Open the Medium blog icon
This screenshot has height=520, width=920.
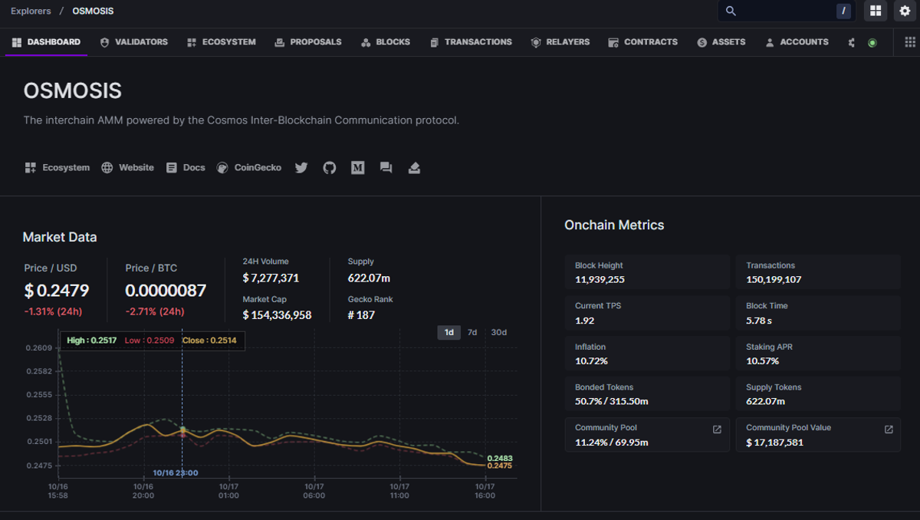[x=357, y=167]
